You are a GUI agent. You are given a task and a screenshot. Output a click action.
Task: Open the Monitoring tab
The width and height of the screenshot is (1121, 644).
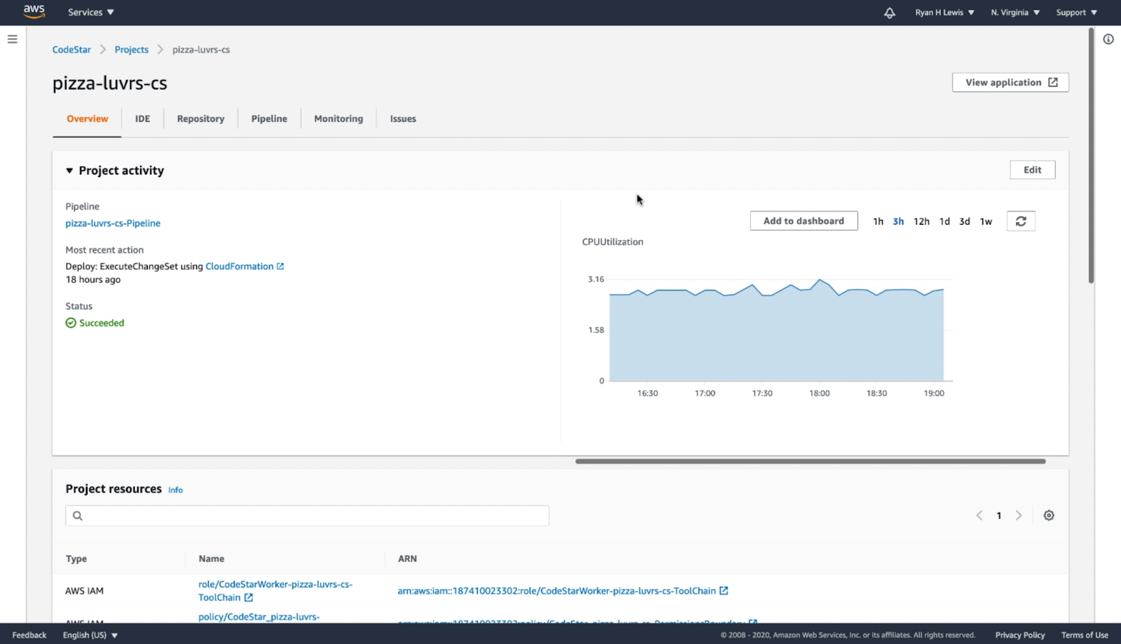pos(338,119)
